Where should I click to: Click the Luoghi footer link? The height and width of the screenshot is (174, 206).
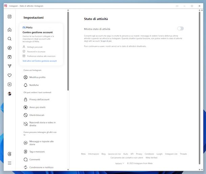click(x=159, y=154)
